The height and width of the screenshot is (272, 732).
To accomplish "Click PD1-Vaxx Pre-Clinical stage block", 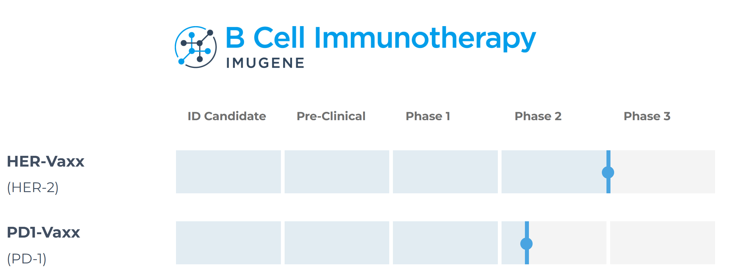I will click(x=337, y=243).
